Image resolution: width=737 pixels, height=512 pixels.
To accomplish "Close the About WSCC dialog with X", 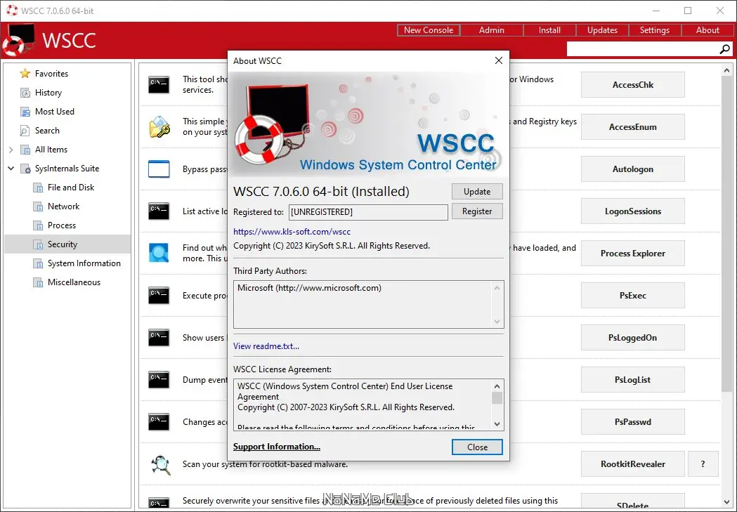I will click(499, 60).
